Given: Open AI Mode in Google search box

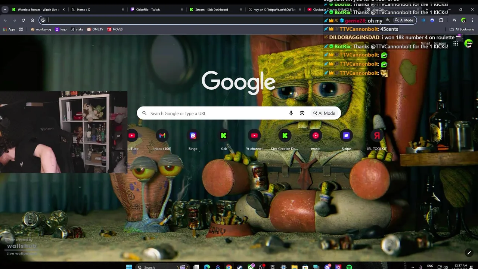Looking at the screenshot, I should 324,113.
